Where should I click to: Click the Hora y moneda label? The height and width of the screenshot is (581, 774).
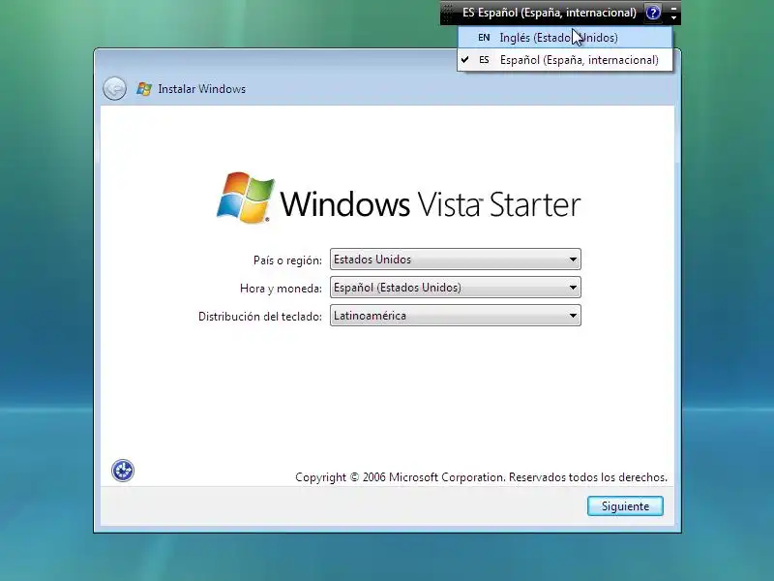[281, 289]
